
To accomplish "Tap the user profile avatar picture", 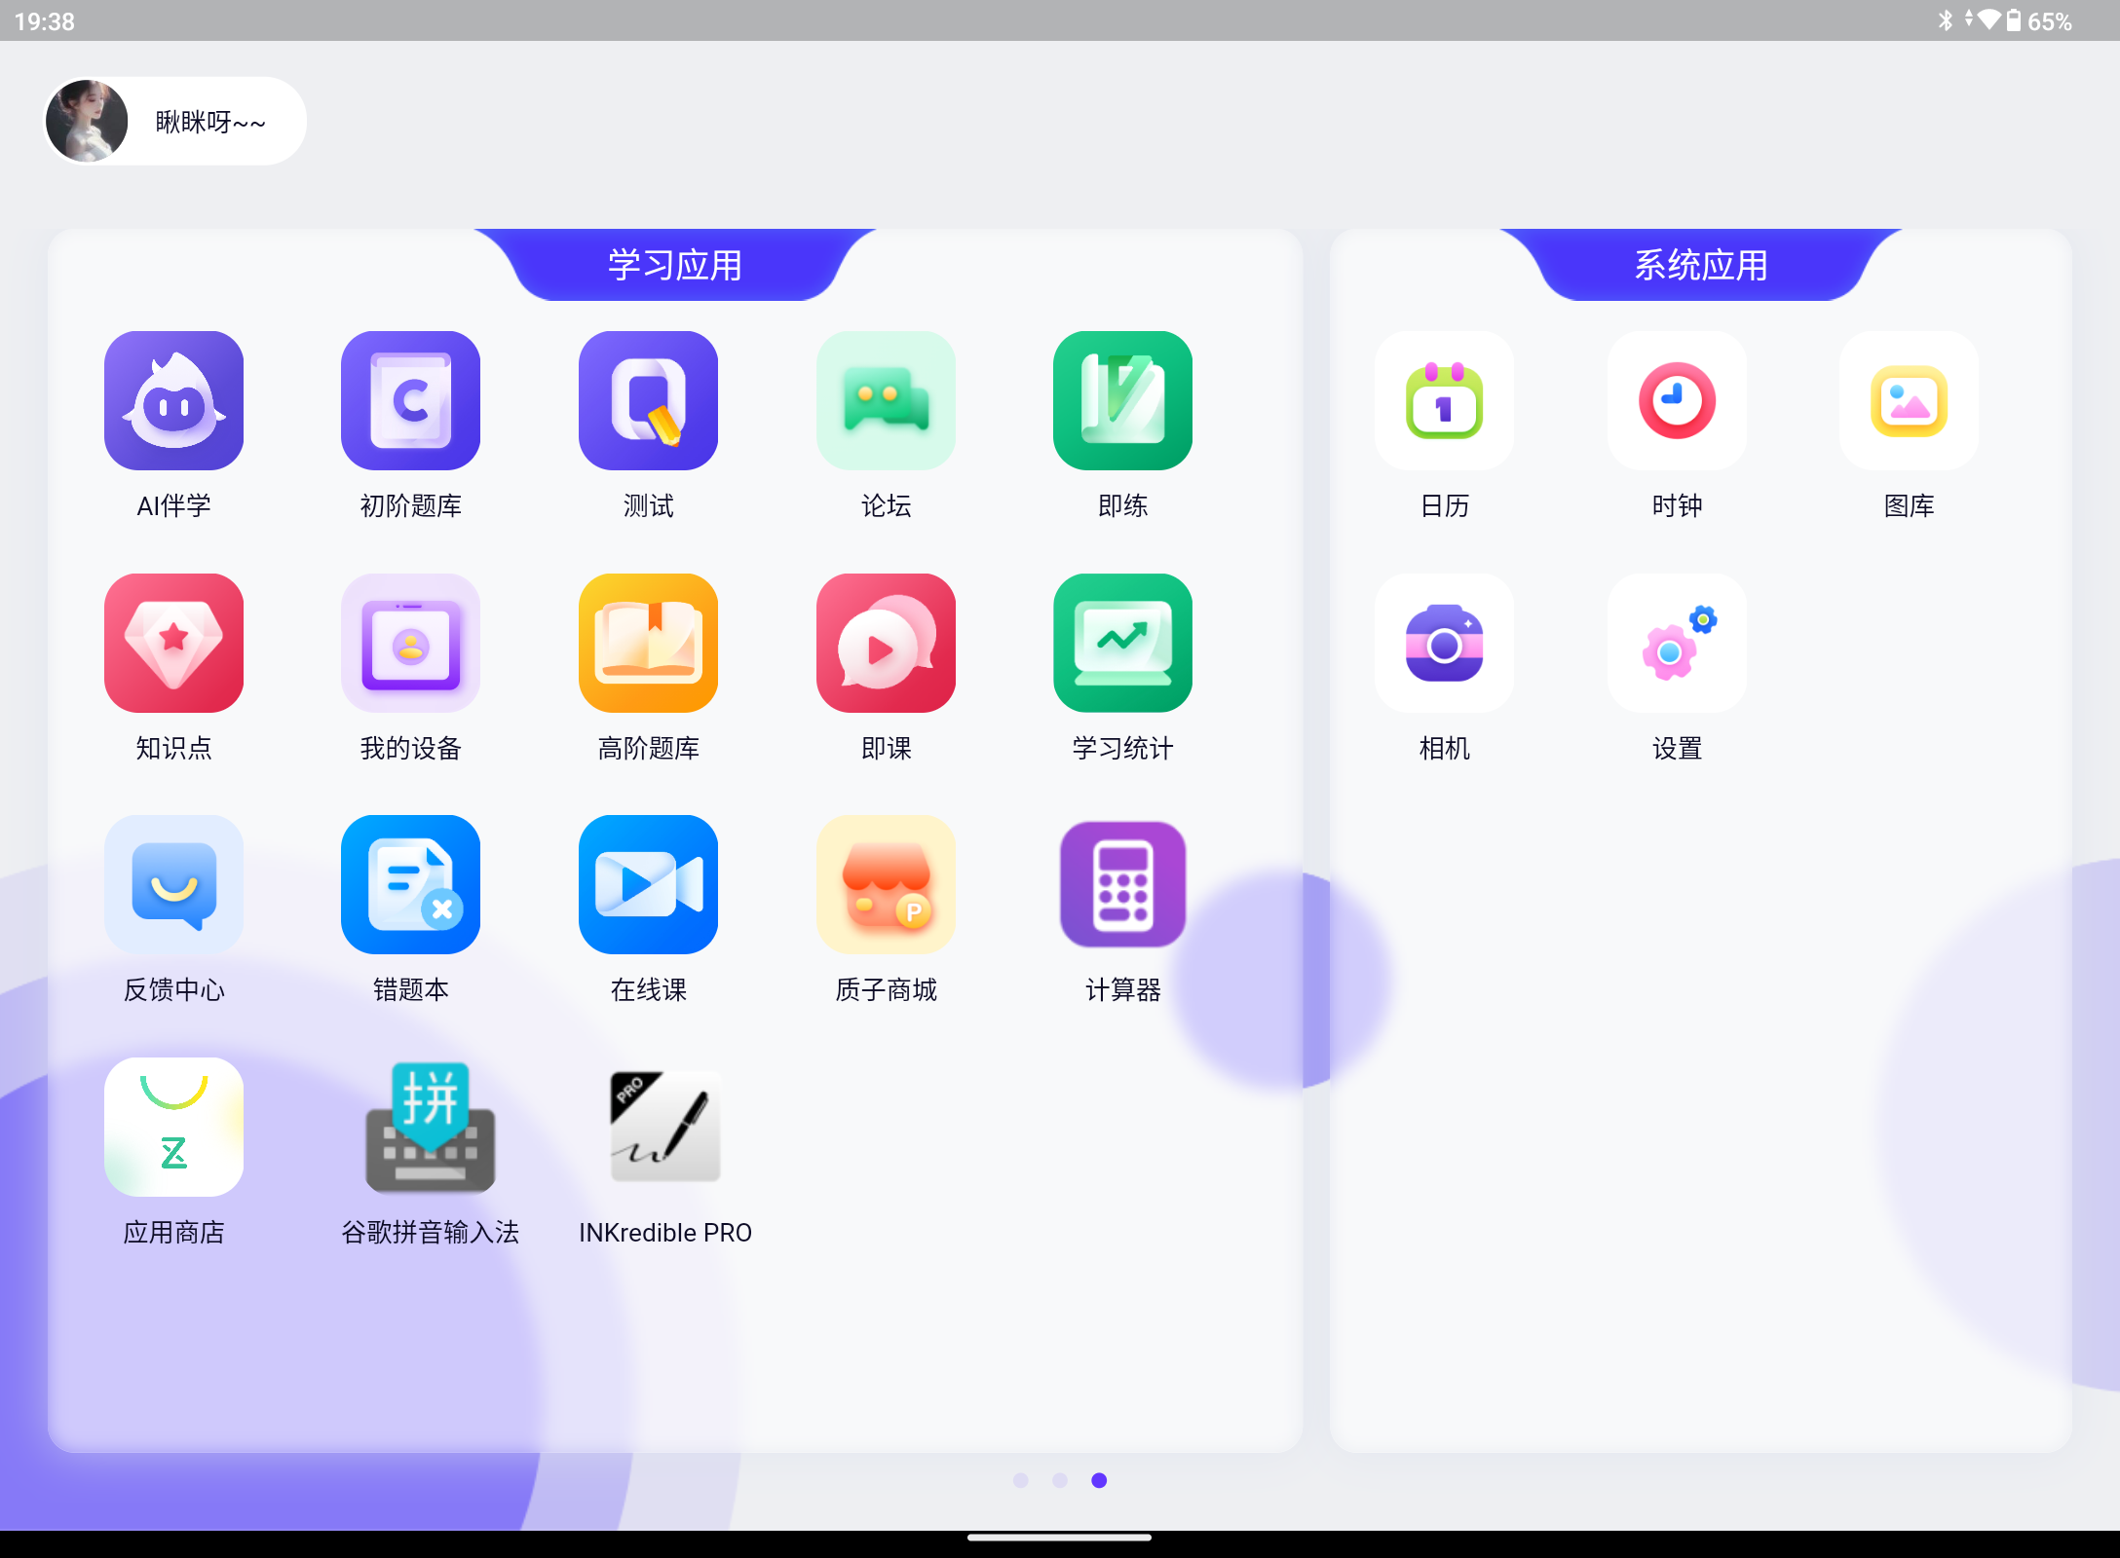I will pos(87,121).
